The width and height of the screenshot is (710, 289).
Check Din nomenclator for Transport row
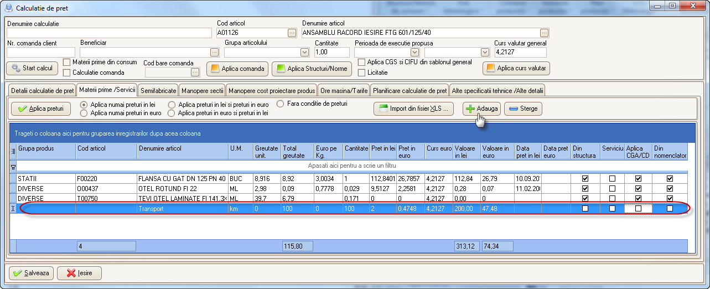pyautogui.click(x=670, y=209)
